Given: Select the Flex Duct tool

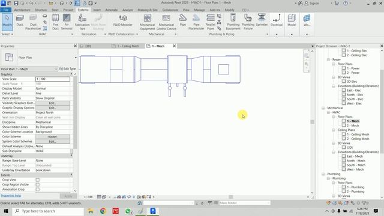Looking at the screenshot, I should coord(55,22).
